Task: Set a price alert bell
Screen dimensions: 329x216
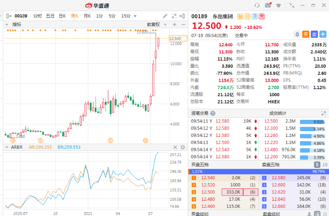Action: [x=297, y=34]
